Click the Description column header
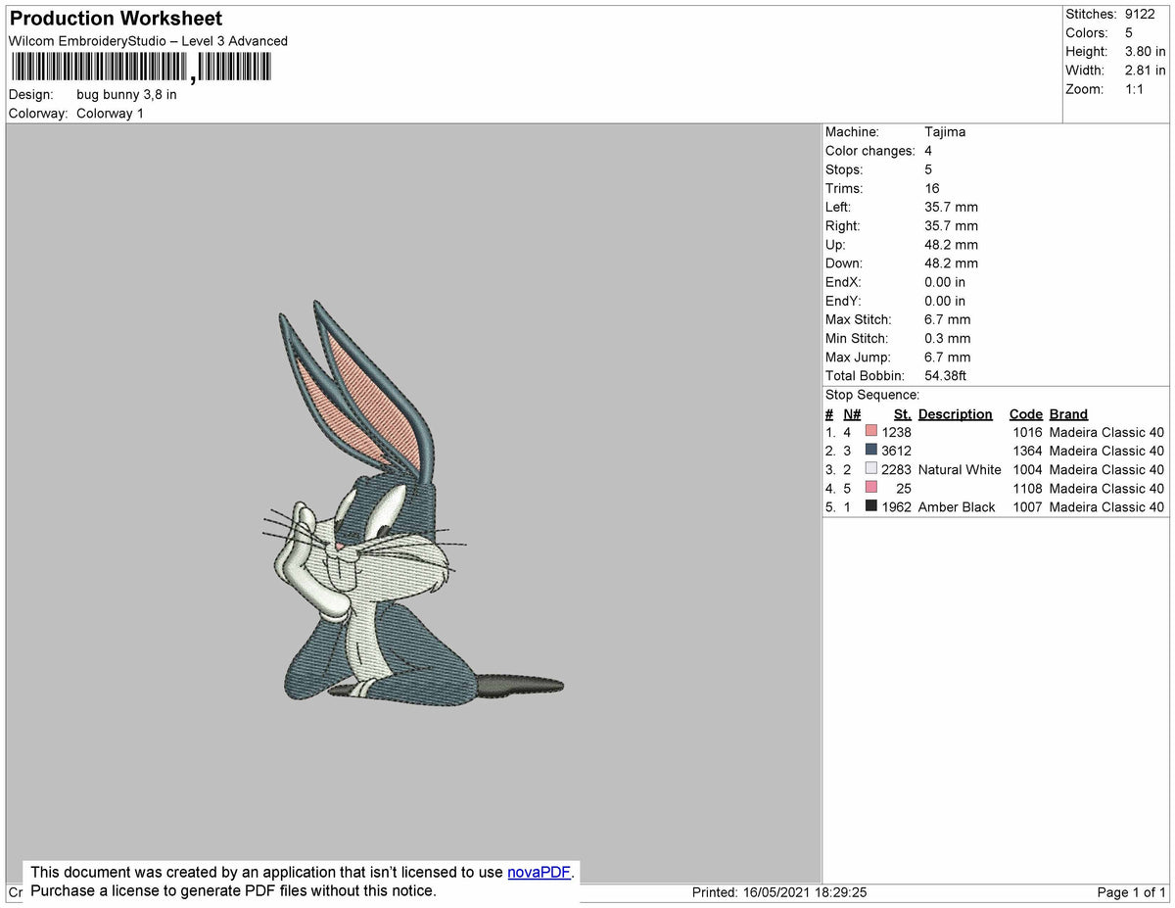The image size is (1175, 908). click(955, 413)
